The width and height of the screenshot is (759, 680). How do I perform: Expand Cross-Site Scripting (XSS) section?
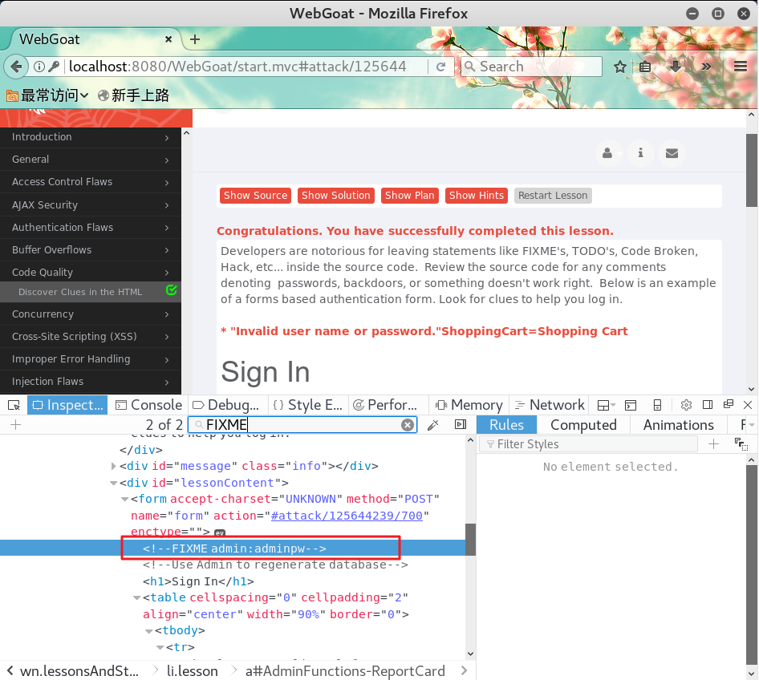pos(91,337)
